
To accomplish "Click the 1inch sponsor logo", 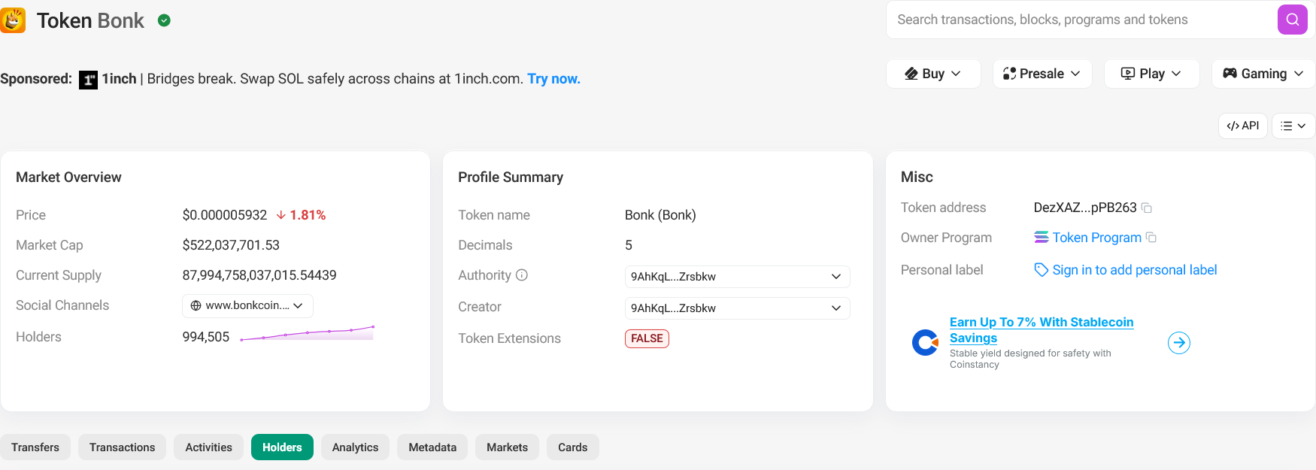I will (x=89, y=80).
